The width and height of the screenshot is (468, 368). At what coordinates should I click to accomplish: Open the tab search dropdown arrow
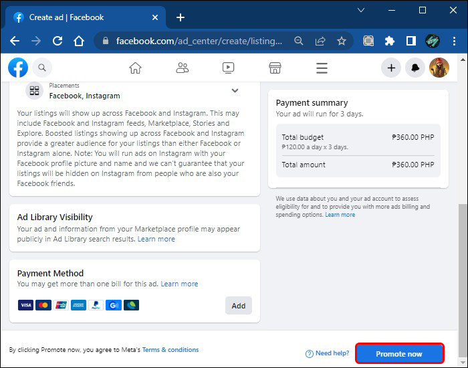click(x=361, y=10)
